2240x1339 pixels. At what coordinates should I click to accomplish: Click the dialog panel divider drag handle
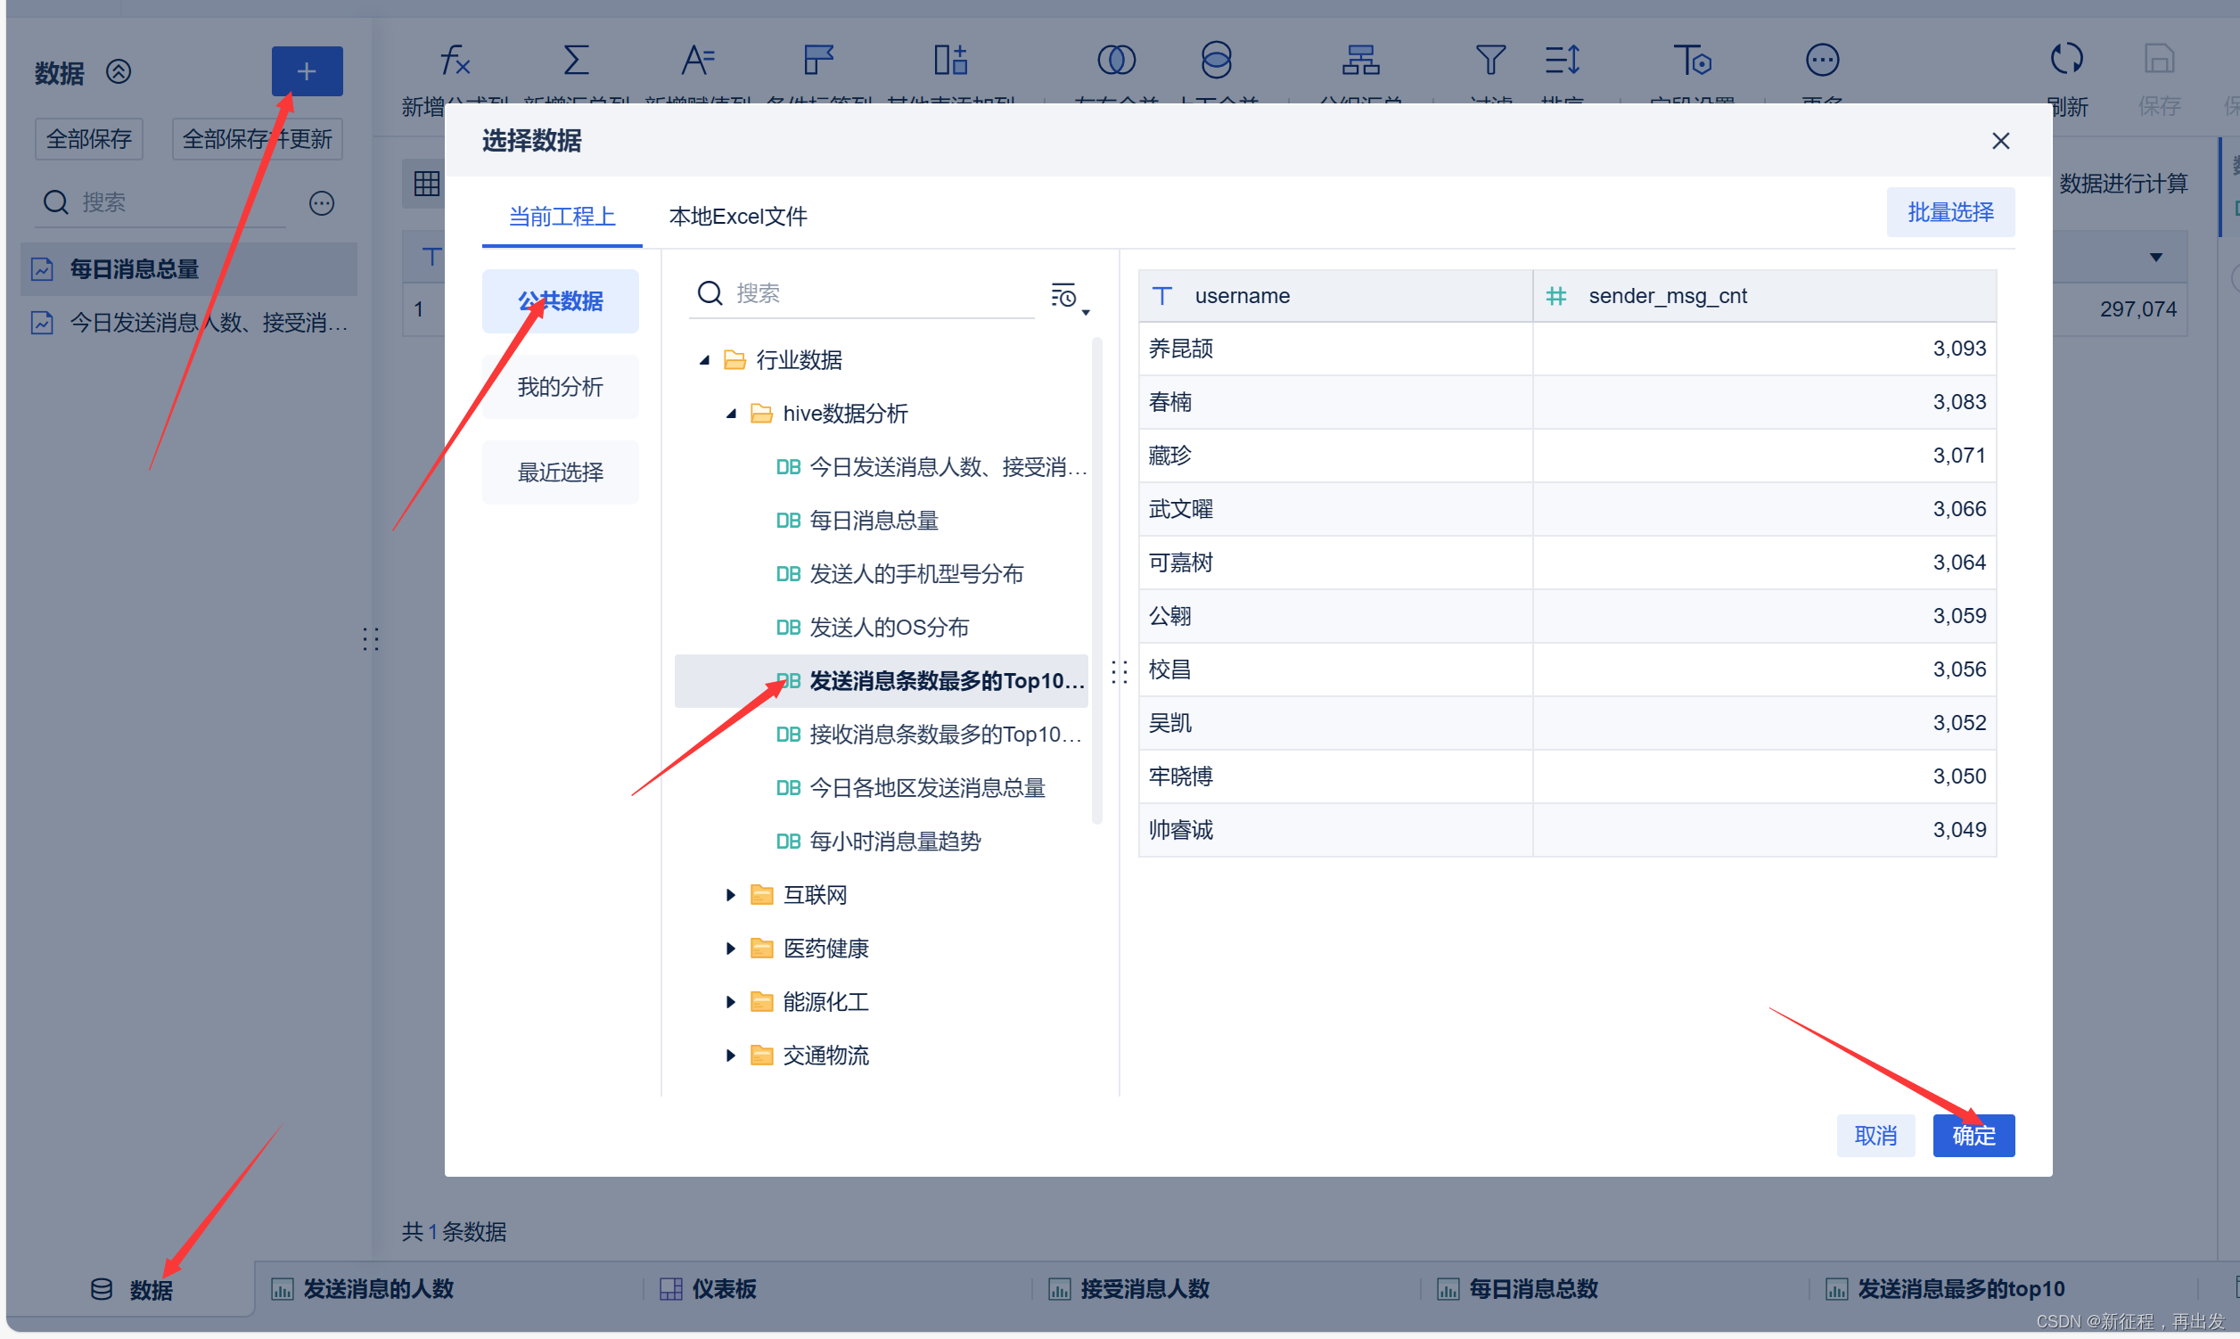coord(1120,672)
